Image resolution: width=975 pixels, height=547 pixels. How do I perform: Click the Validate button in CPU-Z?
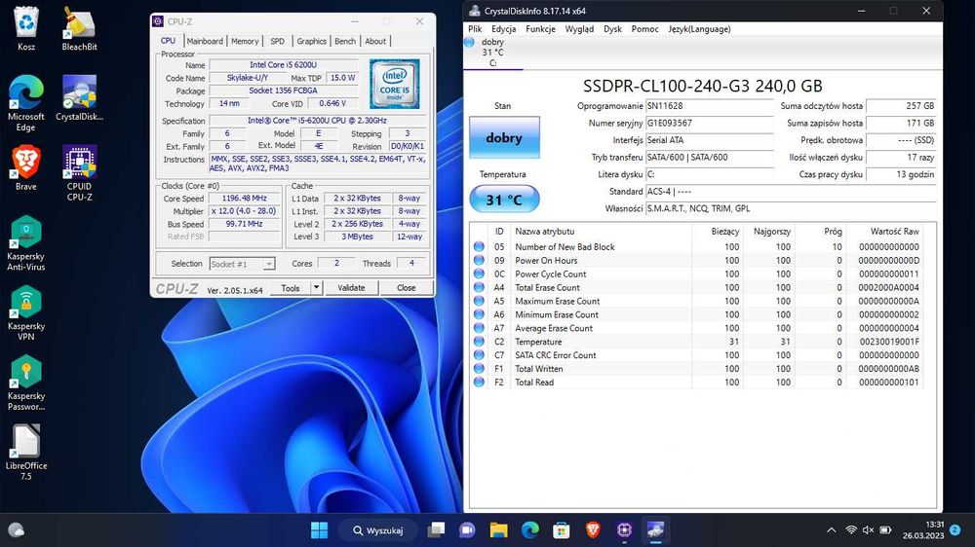point(351,288)
